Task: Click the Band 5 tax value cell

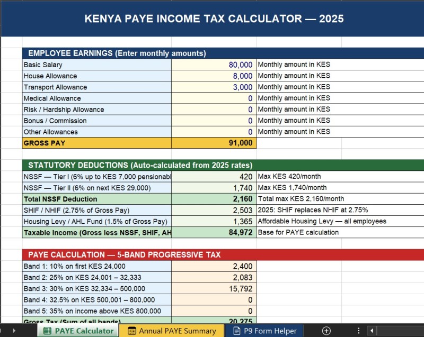Action: pyautogui.click(x=214, y=311)
